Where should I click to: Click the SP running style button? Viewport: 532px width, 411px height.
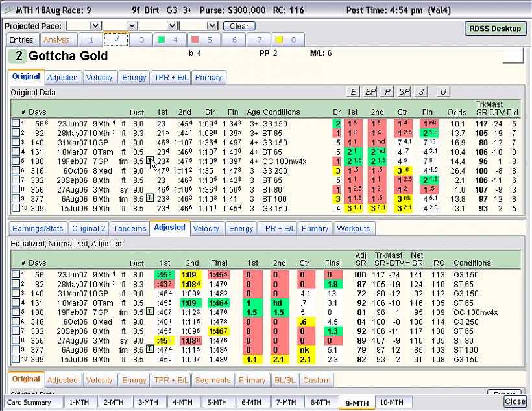click(404, 91)
